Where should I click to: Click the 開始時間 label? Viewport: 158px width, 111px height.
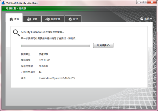[x=26, y=60]
